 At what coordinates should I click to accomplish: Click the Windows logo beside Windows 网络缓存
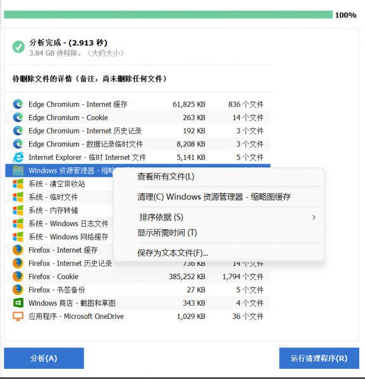(x=18, y=237)
